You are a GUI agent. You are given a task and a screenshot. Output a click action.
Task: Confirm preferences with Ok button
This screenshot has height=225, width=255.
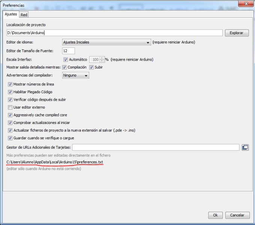pos(215,215)
